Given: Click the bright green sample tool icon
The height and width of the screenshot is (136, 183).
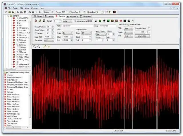Looking at the screenshot, I should tap(108, 21).
